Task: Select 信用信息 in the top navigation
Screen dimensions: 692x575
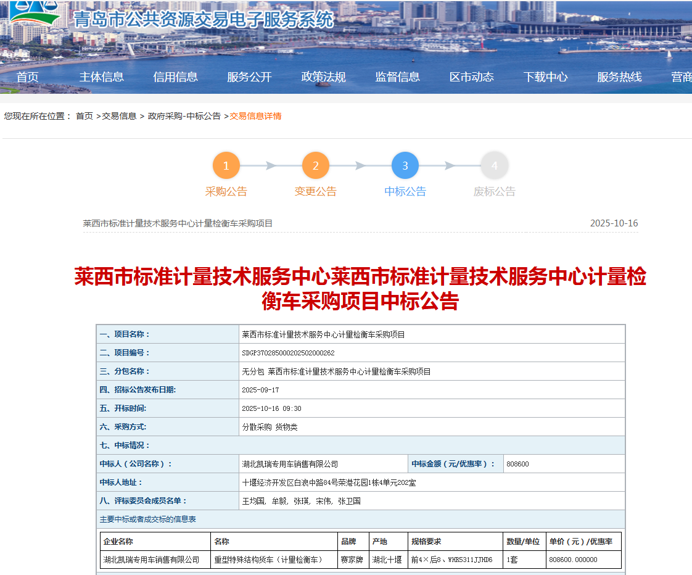Action: (x=175, y=77)
